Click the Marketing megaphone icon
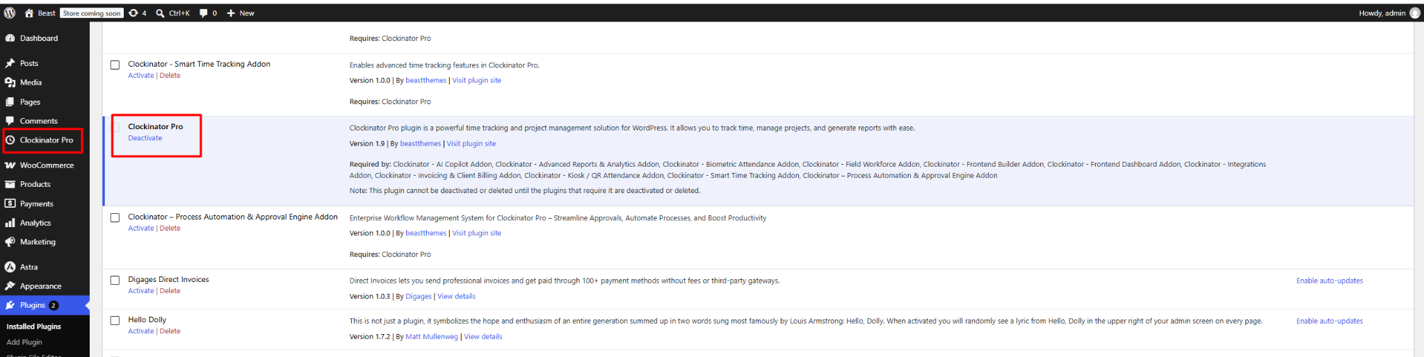 click(10, 242)
